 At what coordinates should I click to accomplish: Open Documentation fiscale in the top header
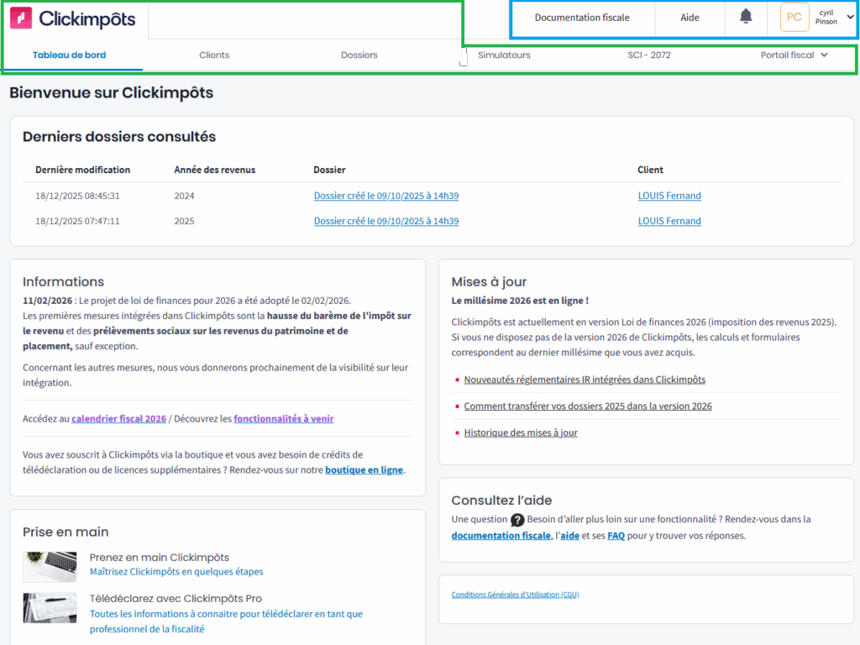click(581, 18)
